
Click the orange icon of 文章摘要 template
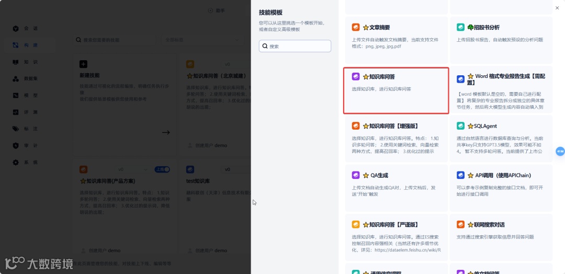356,27
